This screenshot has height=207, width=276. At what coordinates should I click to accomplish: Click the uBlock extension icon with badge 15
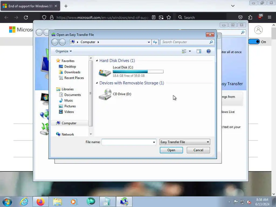coord(260,17)
